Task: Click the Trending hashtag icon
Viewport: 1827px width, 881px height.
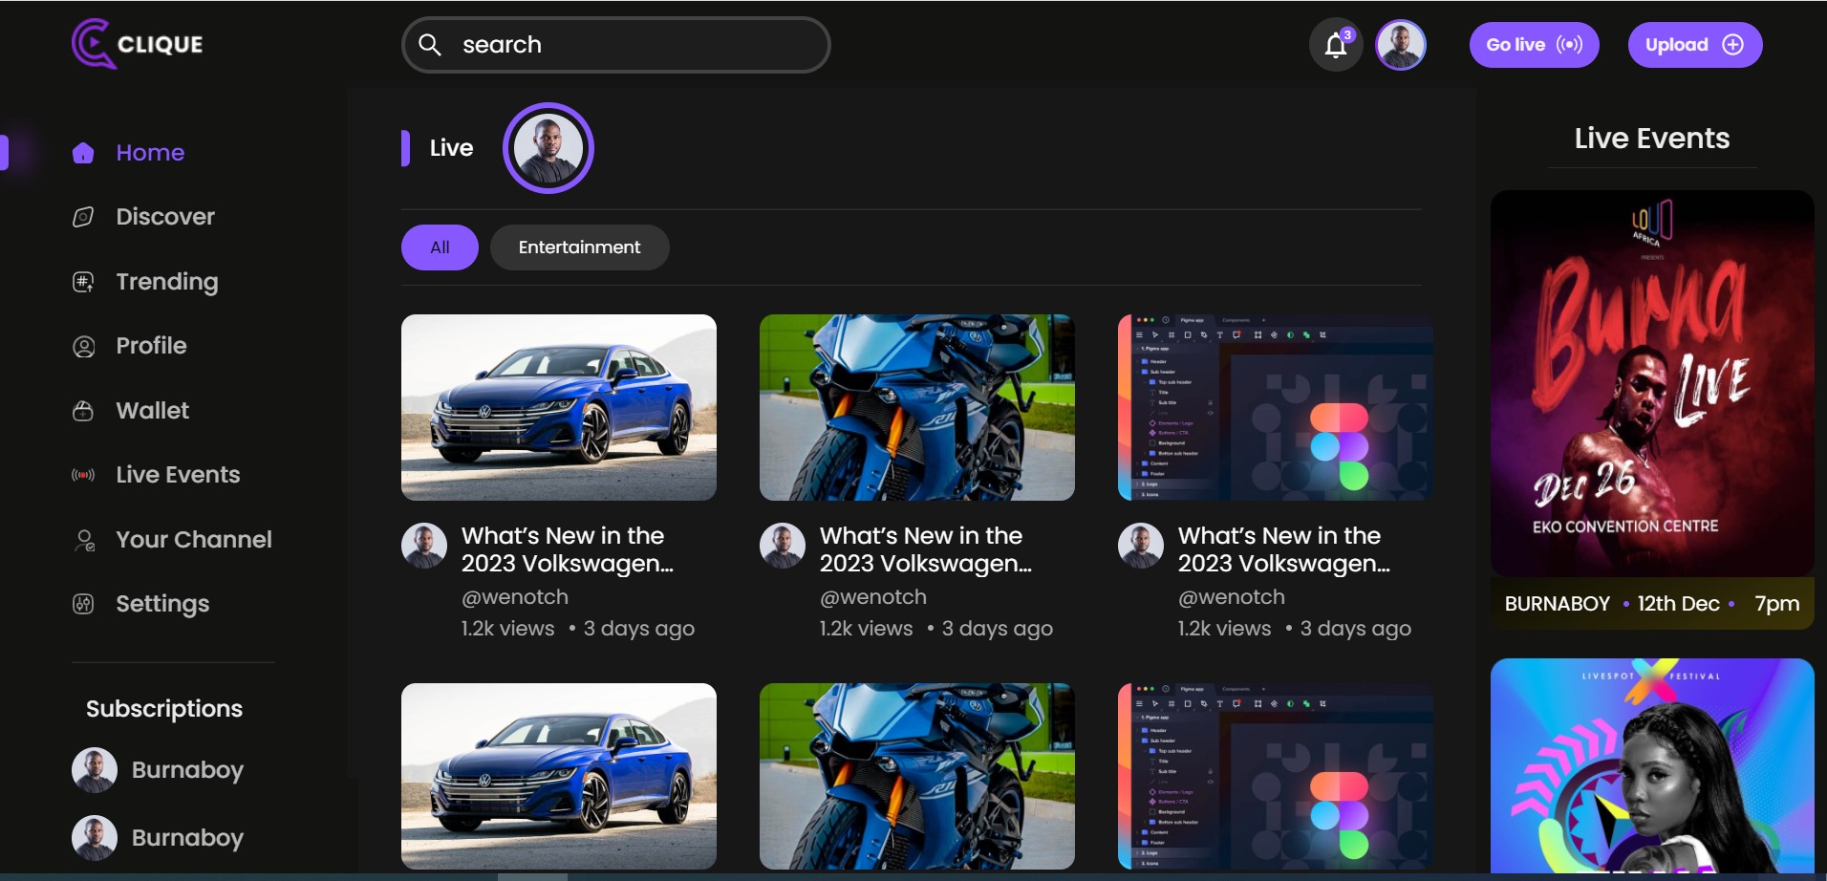Action: coord(83,282)
